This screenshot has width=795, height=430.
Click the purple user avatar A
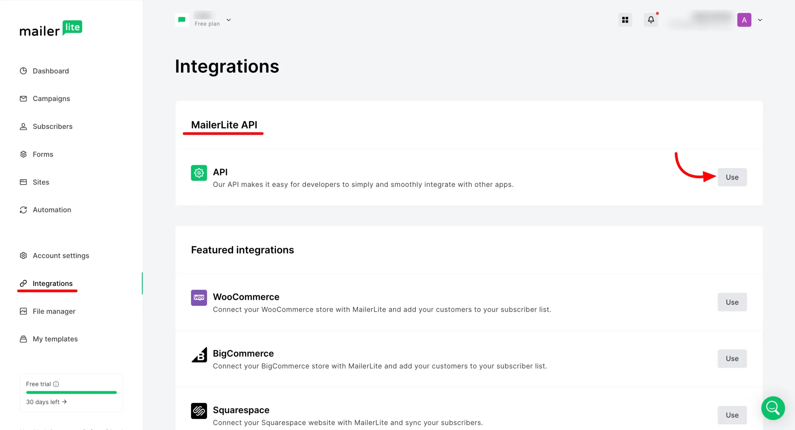(x=744, y=20)
